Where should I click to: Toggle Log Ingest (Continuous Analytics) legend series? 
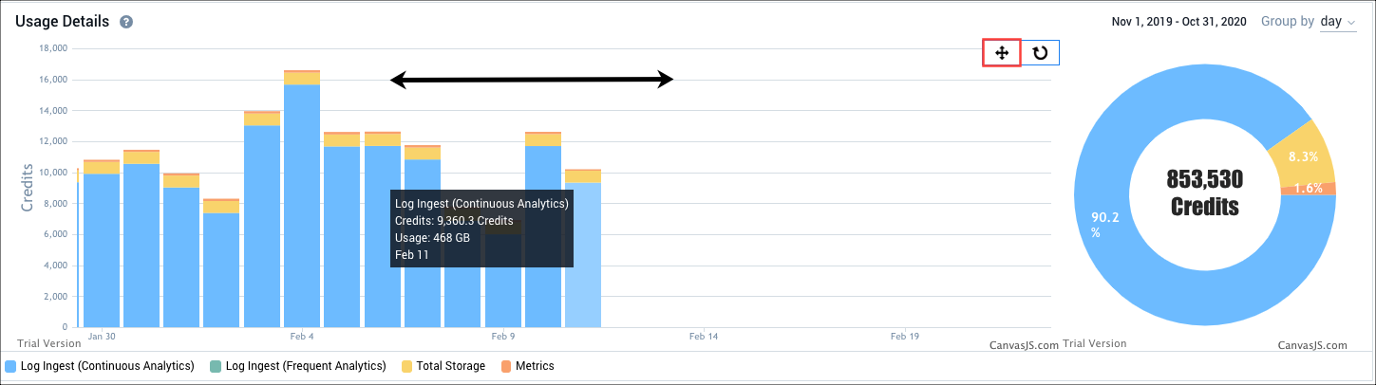(x=107, y=365)
